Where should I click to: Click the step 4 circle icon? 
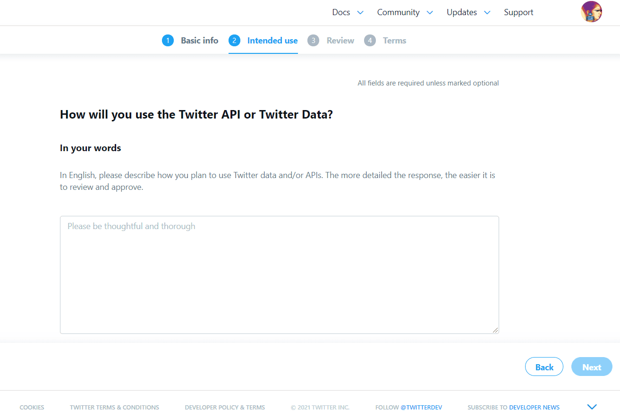click(370, 41)
